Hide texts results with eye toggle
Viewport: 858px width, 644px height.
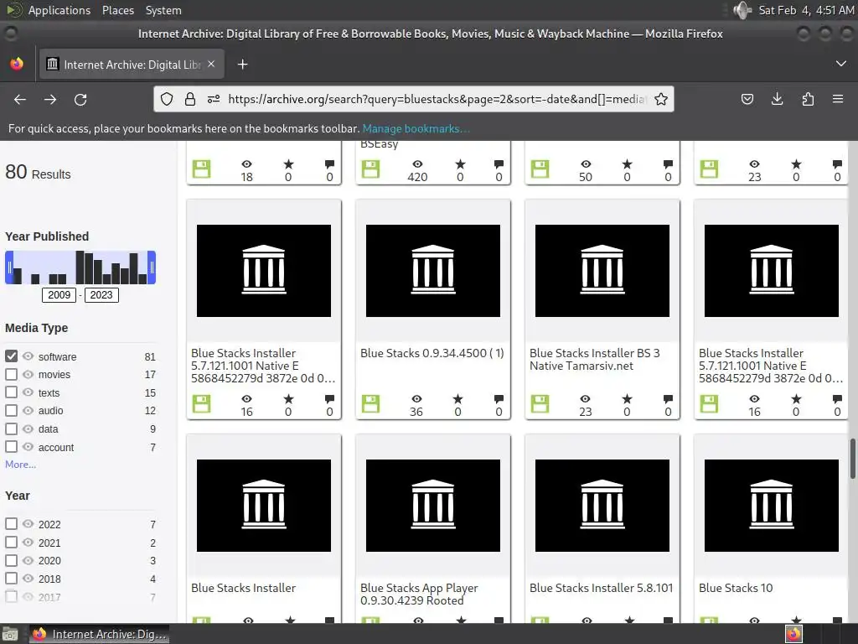point(28,392)
